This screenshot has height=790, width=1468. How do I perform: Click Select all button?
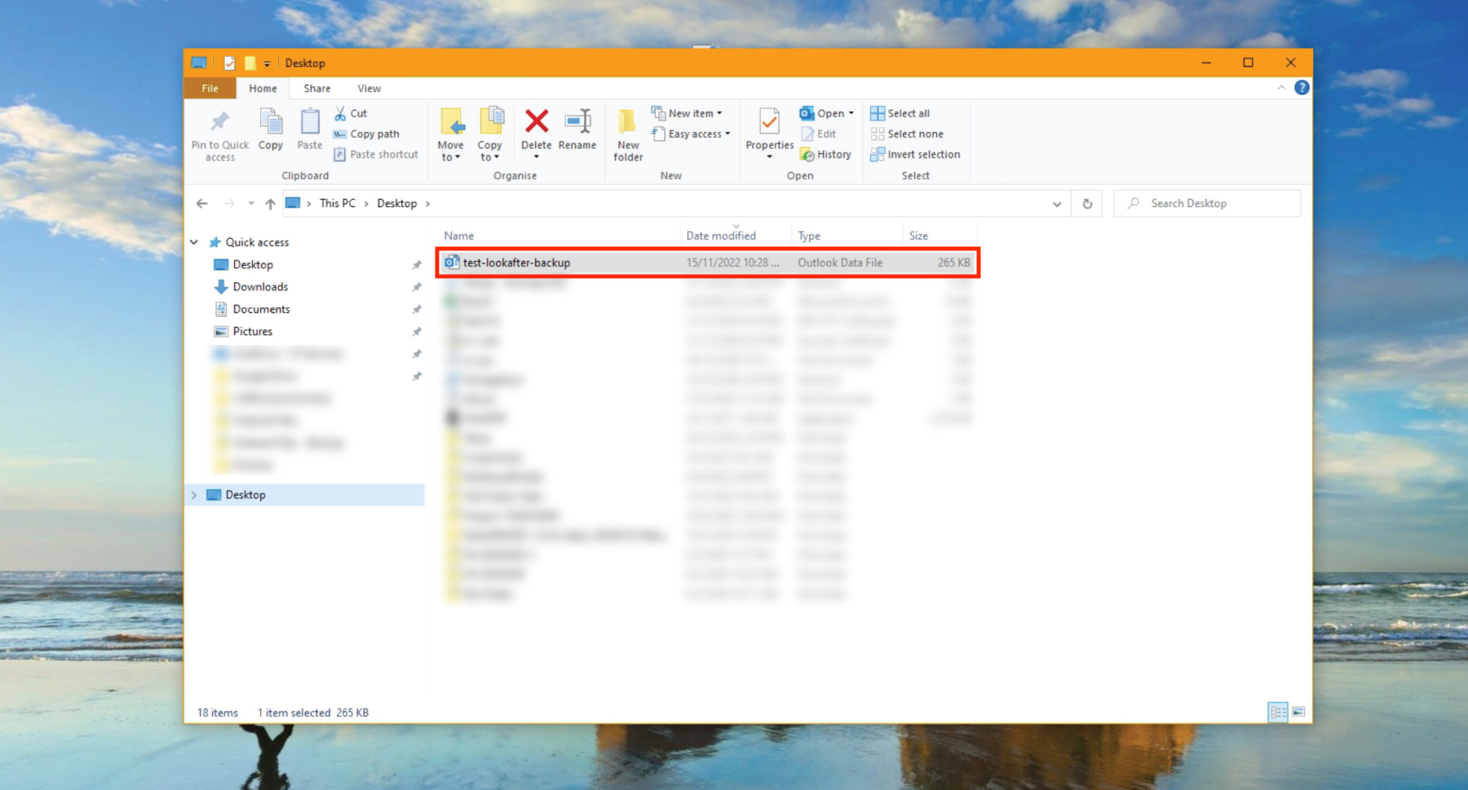[900, 113]
